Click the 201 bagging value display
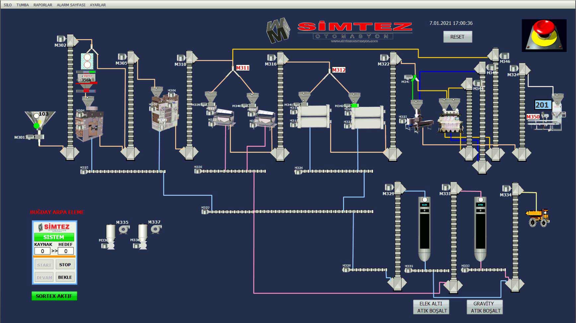This screenshot has width=576, height=323. (x=542, y=105)
